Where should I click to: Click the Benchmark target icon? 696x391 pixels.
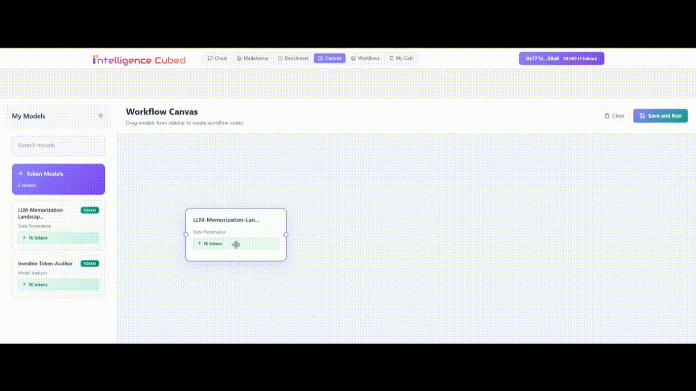[280, 58]
